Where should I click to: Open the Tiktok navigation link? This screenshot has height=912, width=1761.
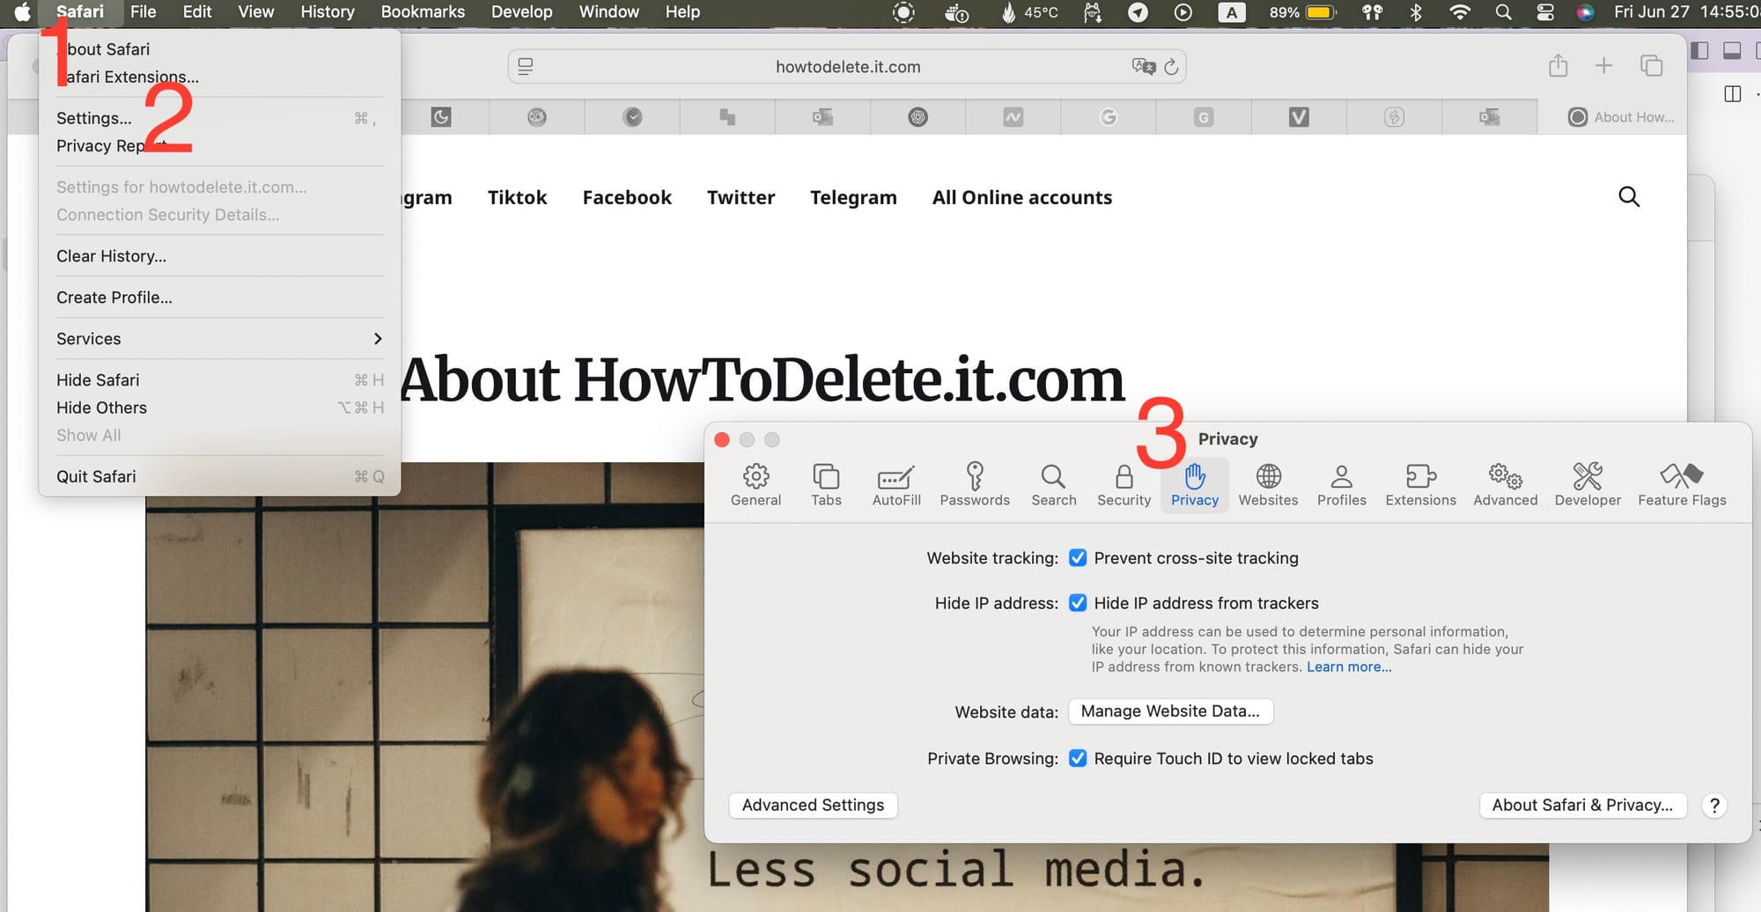pos(517,197)
